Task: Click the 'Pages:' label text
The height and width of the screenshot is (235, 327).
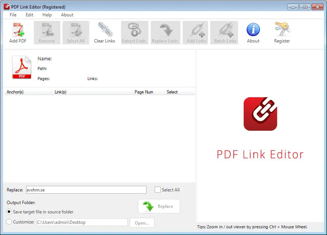Action: [44, 79]
